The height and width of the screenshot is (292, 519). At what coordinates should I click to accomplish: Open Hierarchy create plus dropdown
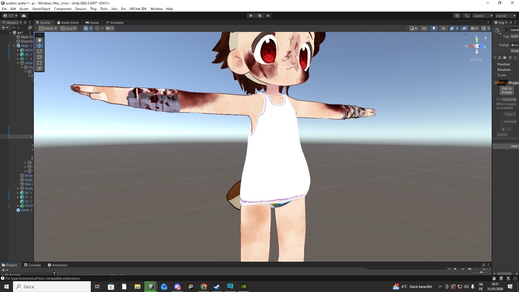(x=5, y=28)
